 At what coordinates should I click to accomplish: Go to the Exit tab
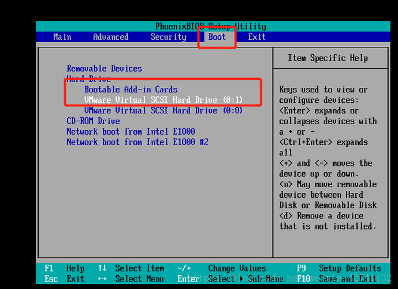[x=257, y=37]
